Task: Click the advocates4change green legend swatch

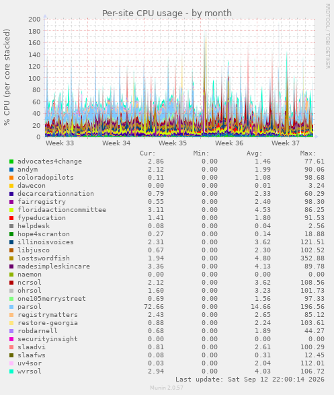Action: 11,161
